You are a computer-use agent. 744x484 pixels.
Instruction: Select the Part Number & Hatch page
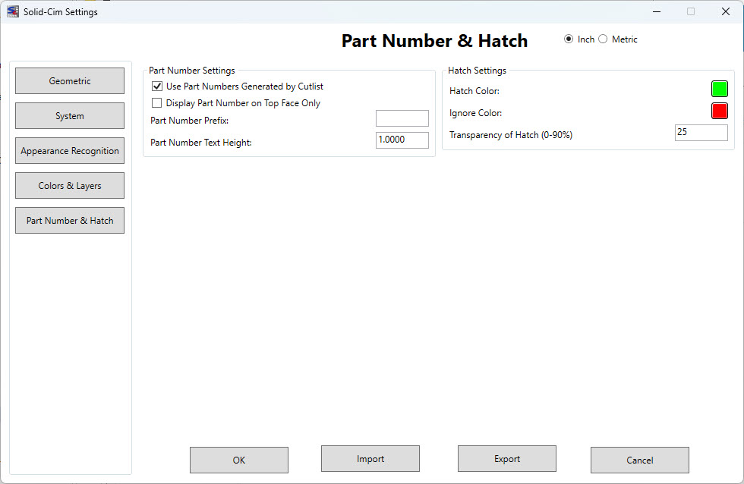tap(70, 221)
